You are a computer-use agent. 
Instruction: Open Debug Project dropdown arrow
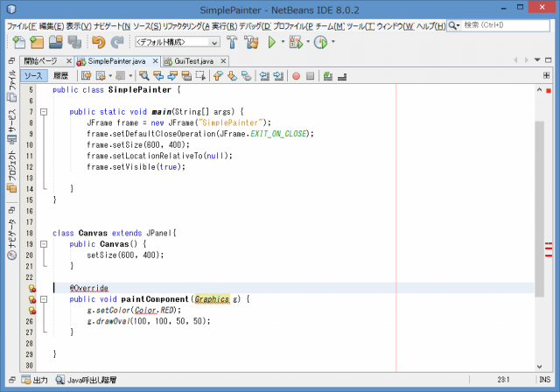(x=308, y=42)
